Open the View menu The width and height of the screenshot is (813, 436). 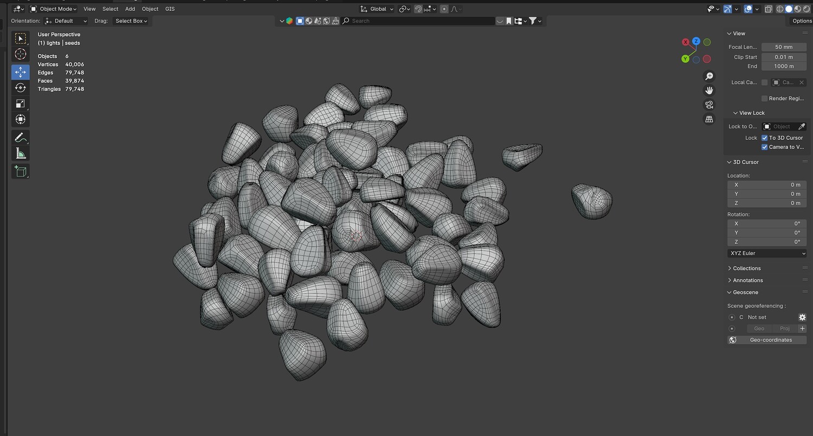tap(89, 9)
